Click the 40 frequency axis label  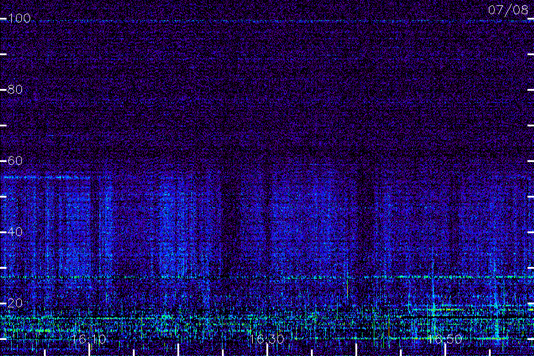15,231
